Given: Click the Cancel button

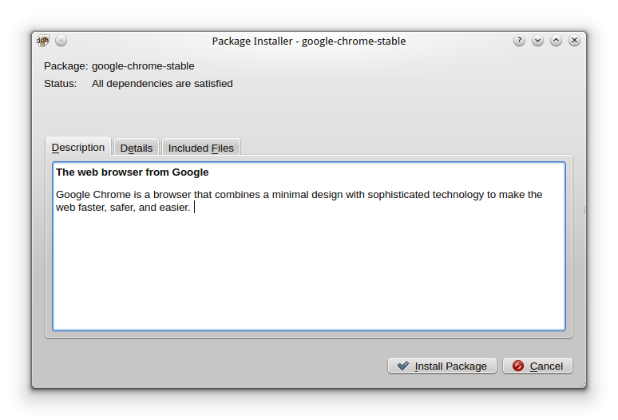Looking at the screenshot, I should tap(537, 366).
